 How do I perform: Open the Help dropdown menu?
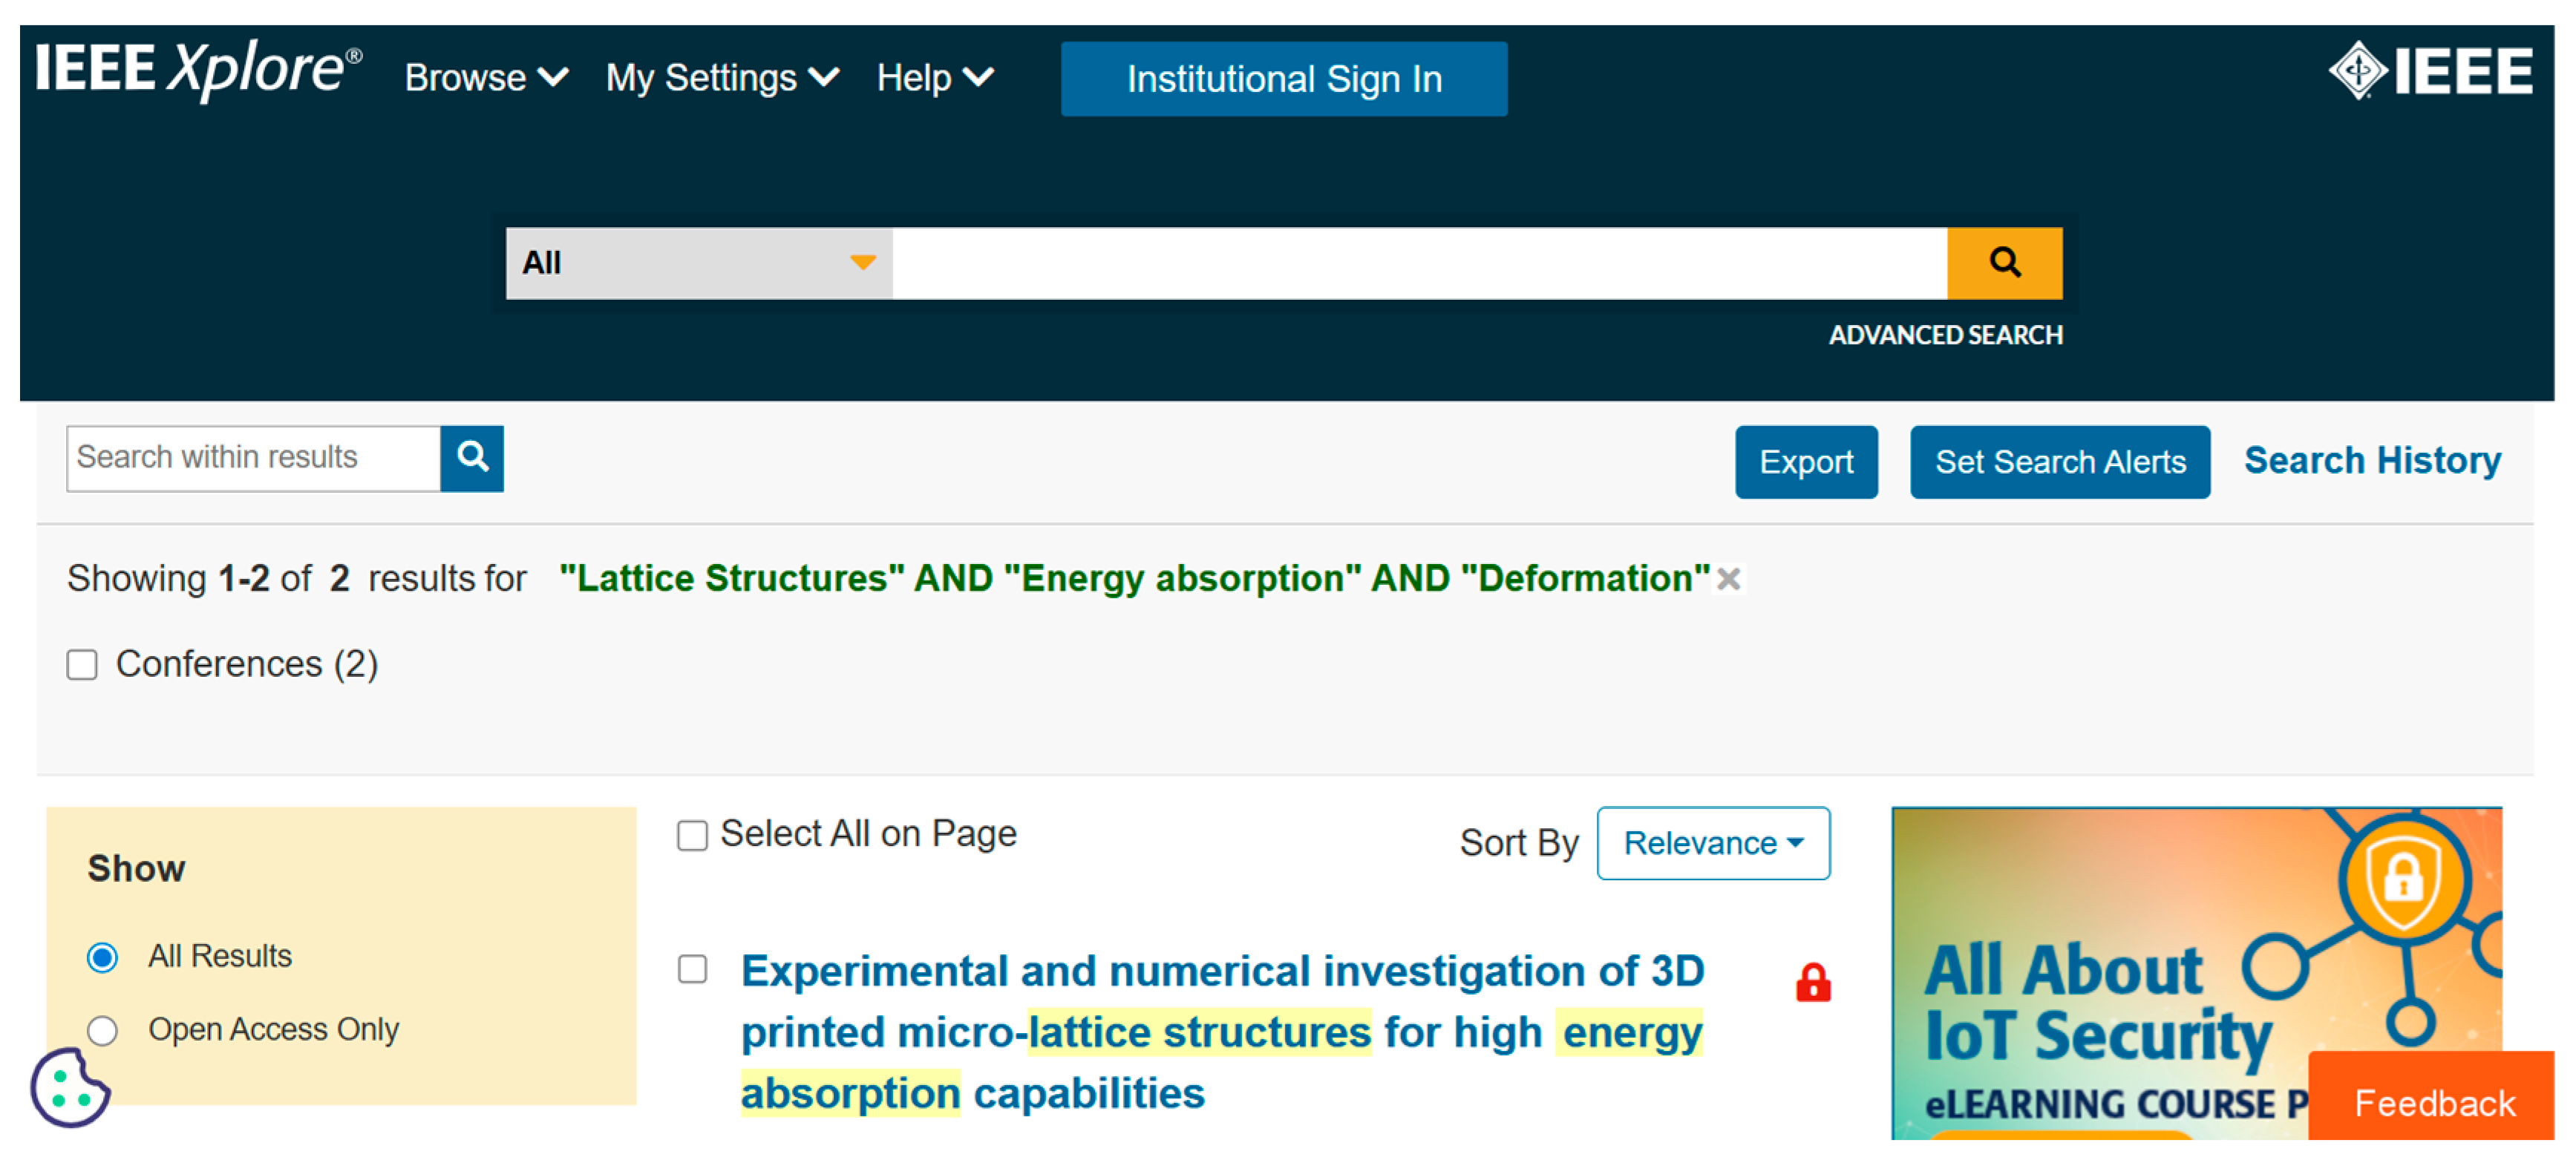coord(934,78)
